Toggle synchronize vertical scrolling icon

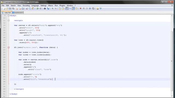click(60, 8)
